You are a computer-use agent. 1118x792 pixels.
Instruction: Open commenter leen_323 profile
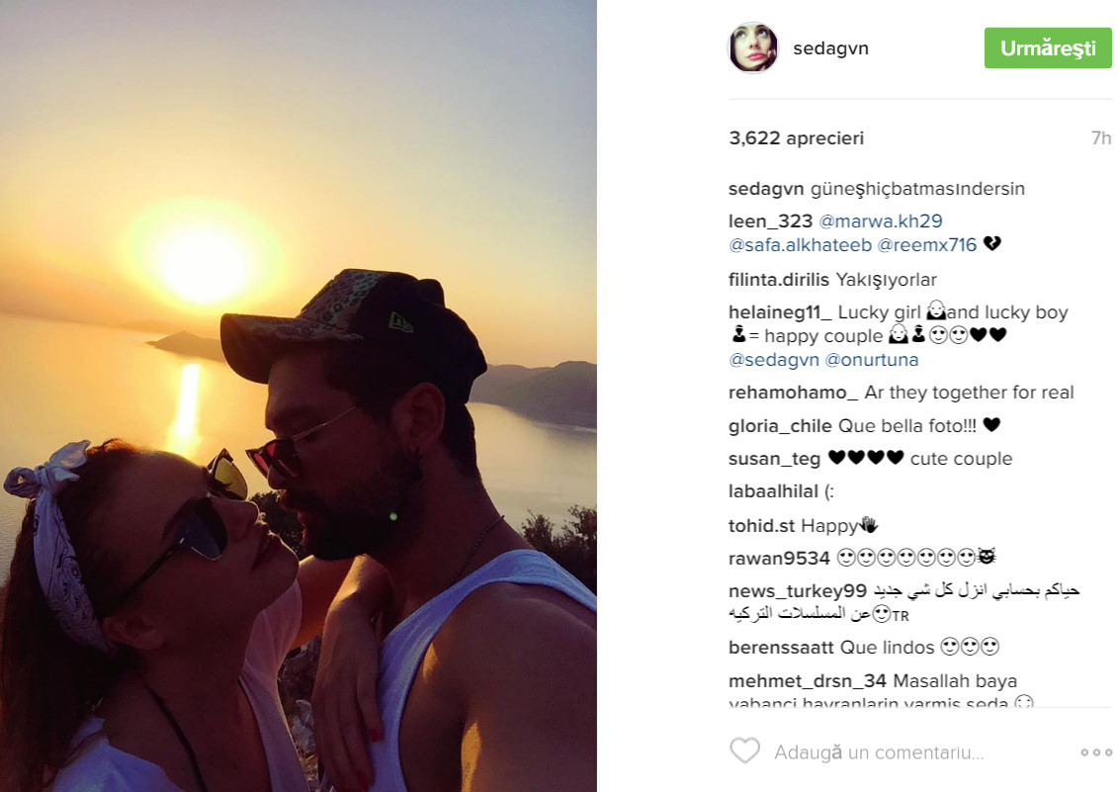pos(770,221)
